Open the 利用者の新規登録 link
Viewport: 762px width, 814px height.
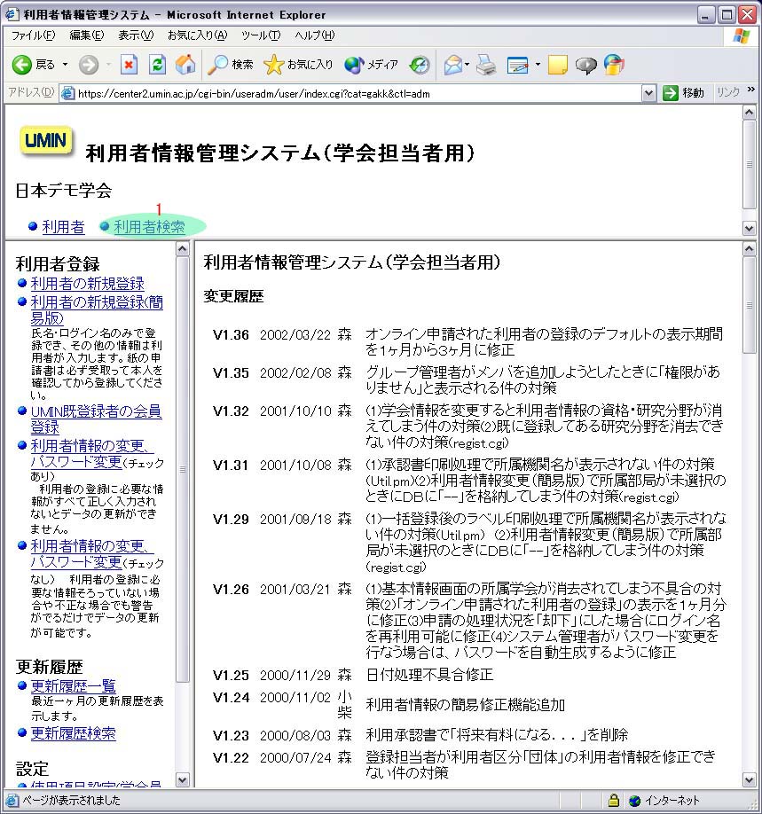click(87, 284)
